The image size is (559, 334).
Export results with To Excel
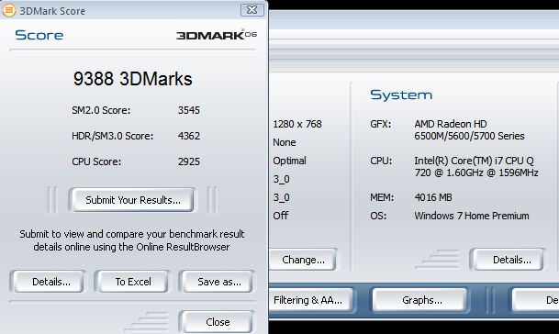[133, 282]
